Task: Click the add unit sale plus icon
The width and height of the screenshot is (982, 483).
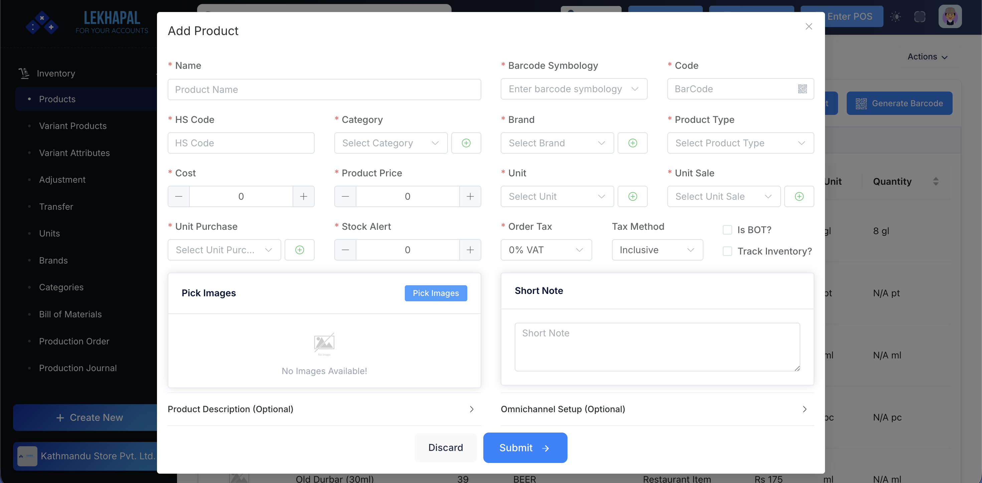Action: 799,196
